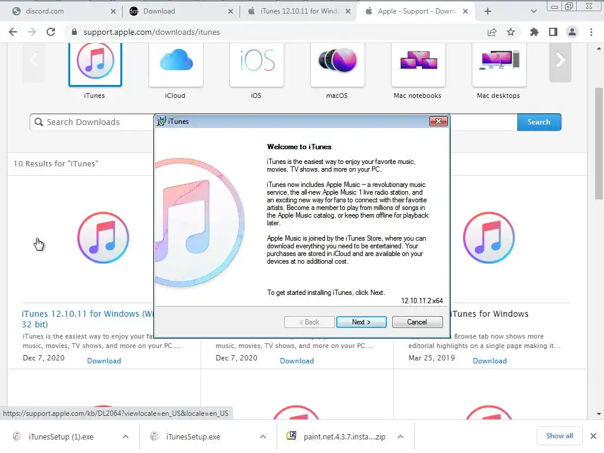
Task: Open the profile avatar menu
Action: point(572,32)
